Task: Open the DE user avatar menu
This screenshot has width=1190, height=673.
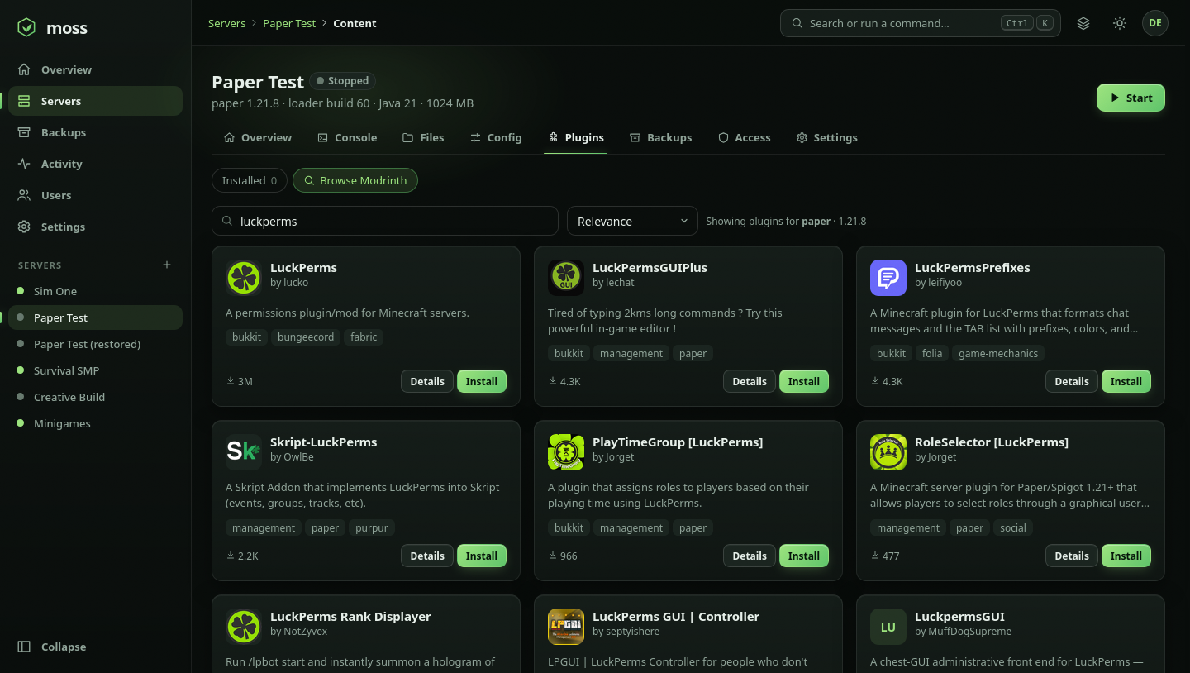Action: click(x=1155, y=23)
